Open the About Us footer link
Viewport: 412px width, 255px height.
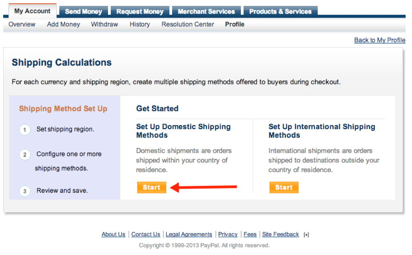114,234
